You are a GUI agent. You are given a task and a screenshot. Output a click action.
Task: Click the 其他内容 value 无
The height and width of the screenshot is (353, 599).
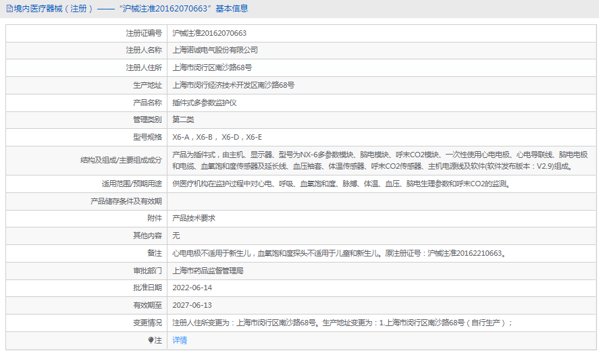[176, 236]
